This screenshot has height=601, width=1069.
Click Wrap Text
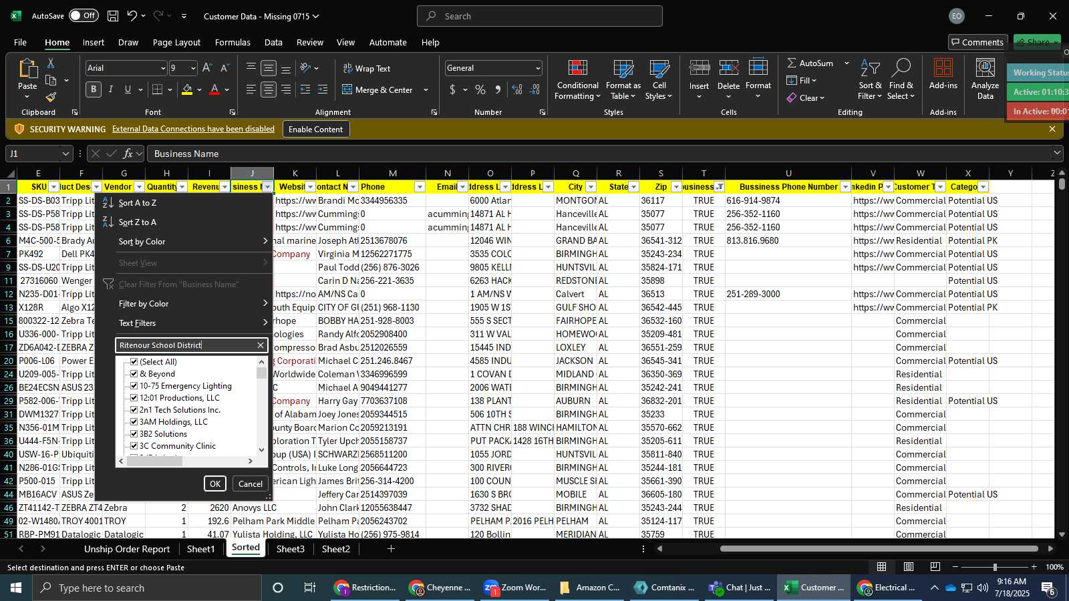pyautogui.click(x=367, y=69)
